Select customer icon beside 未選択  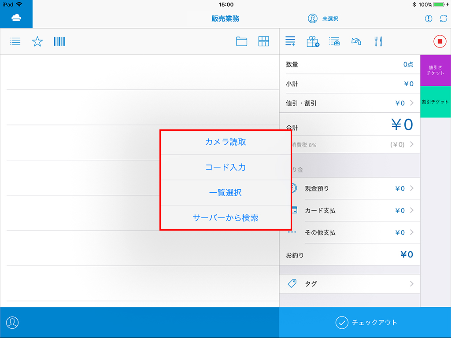tap(313, 18)
